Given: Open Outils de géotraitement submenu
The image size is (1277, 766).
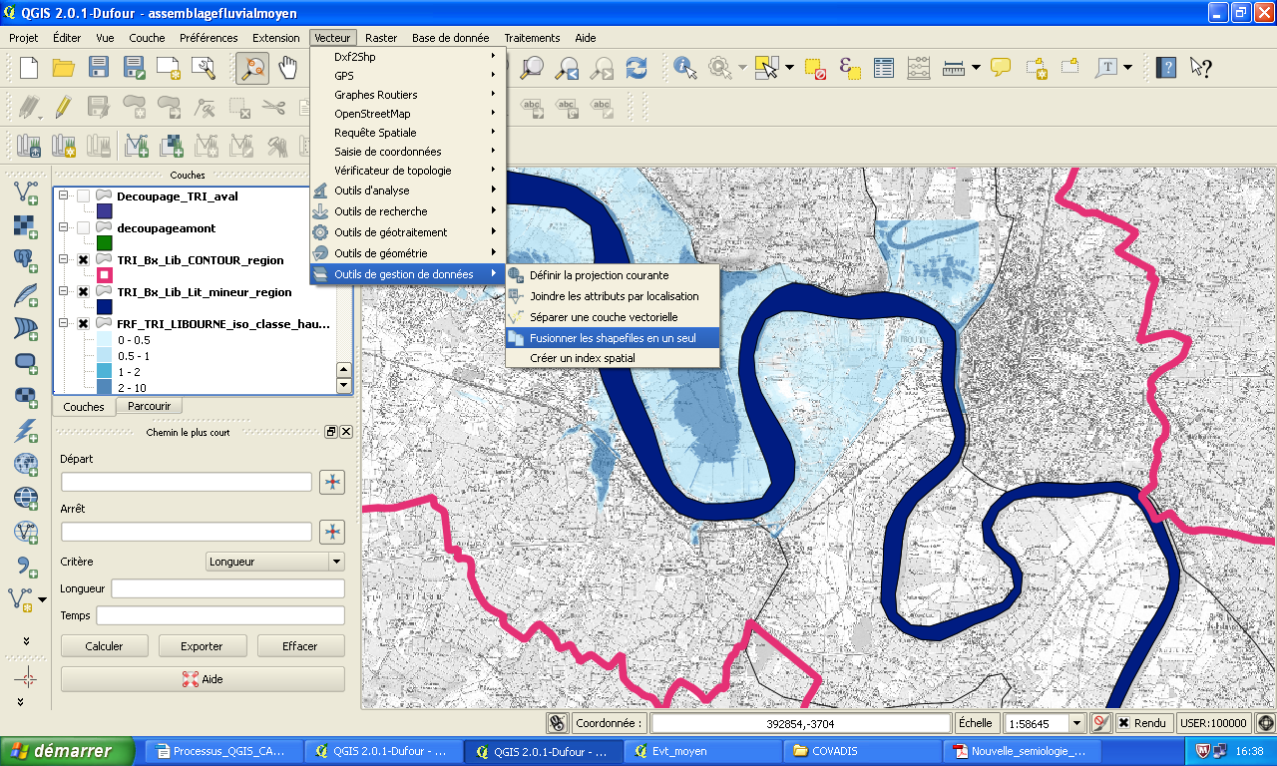Looking at the screenshot, I should pos(407,232).
